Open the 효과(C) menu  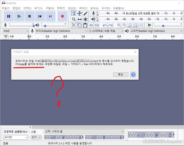(83, 8)
